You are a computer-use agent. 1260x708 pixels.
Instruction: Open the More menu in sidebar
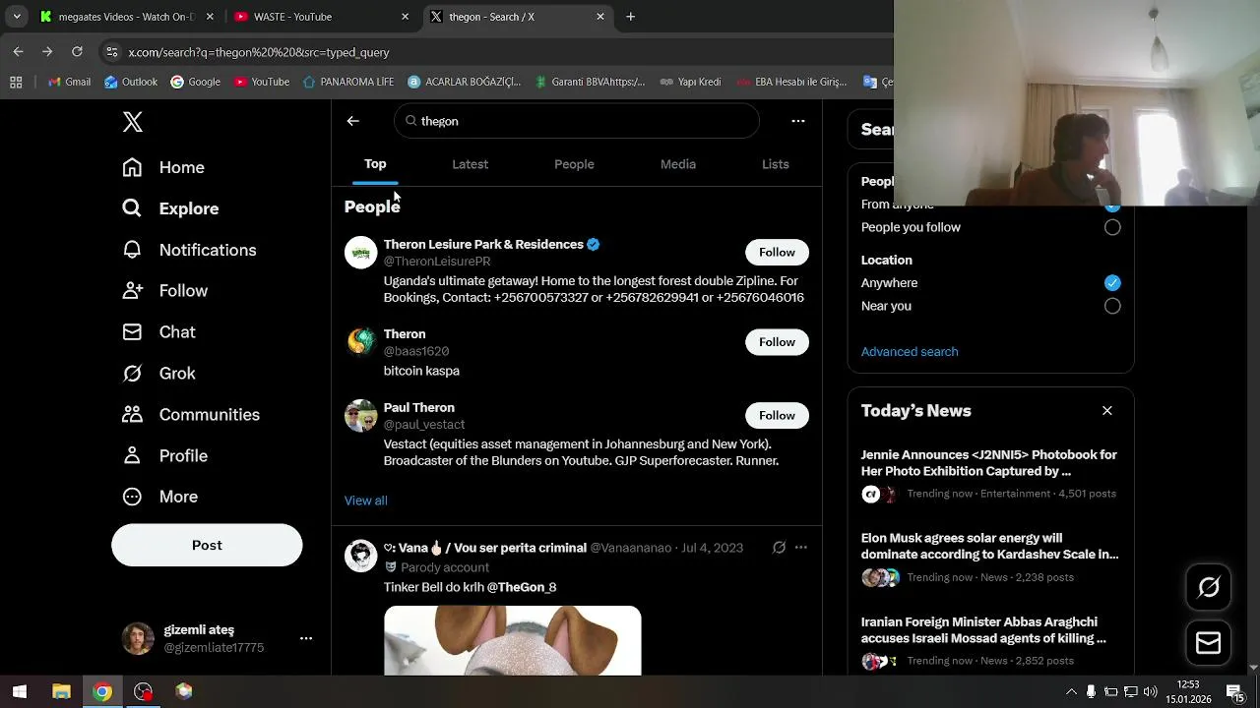point(159,497)
